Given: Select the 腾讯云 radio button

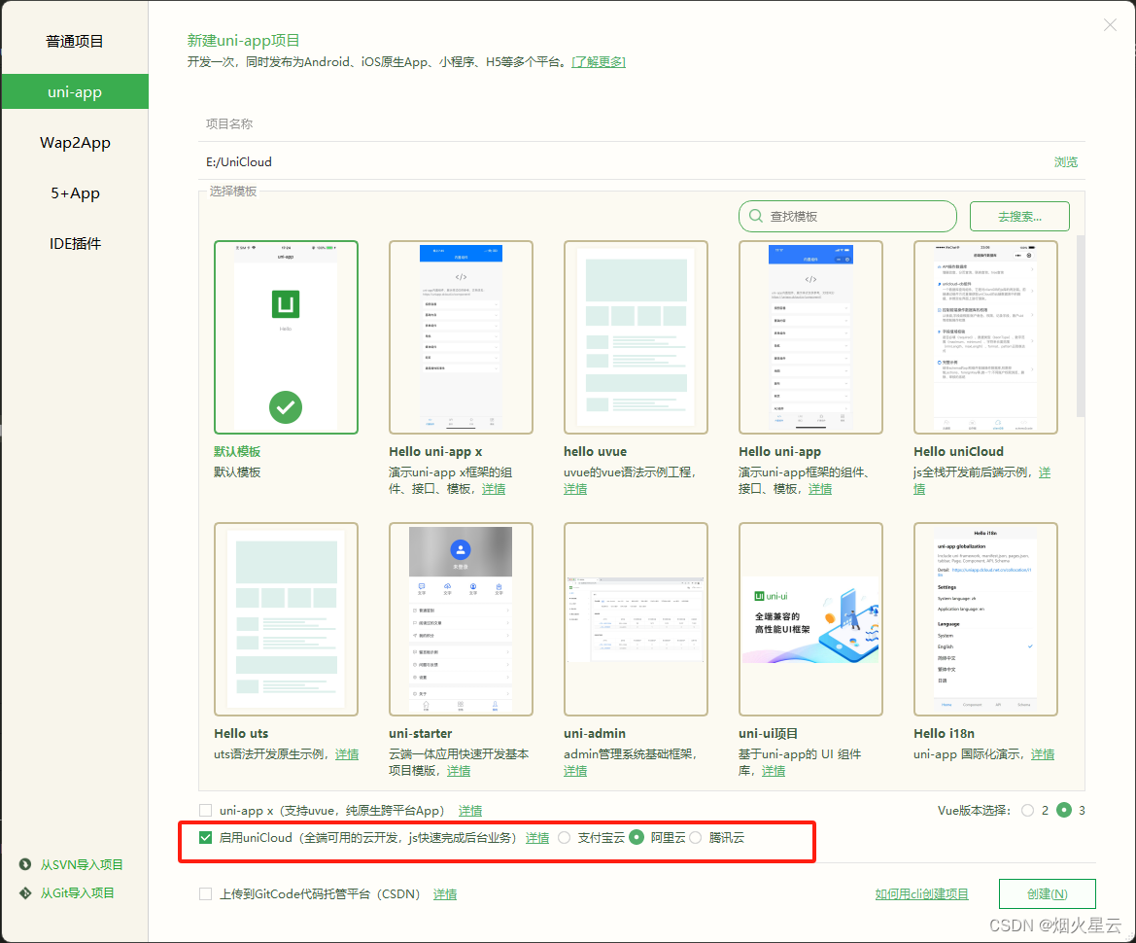Looking at the screenshot, I should point(696,838).
